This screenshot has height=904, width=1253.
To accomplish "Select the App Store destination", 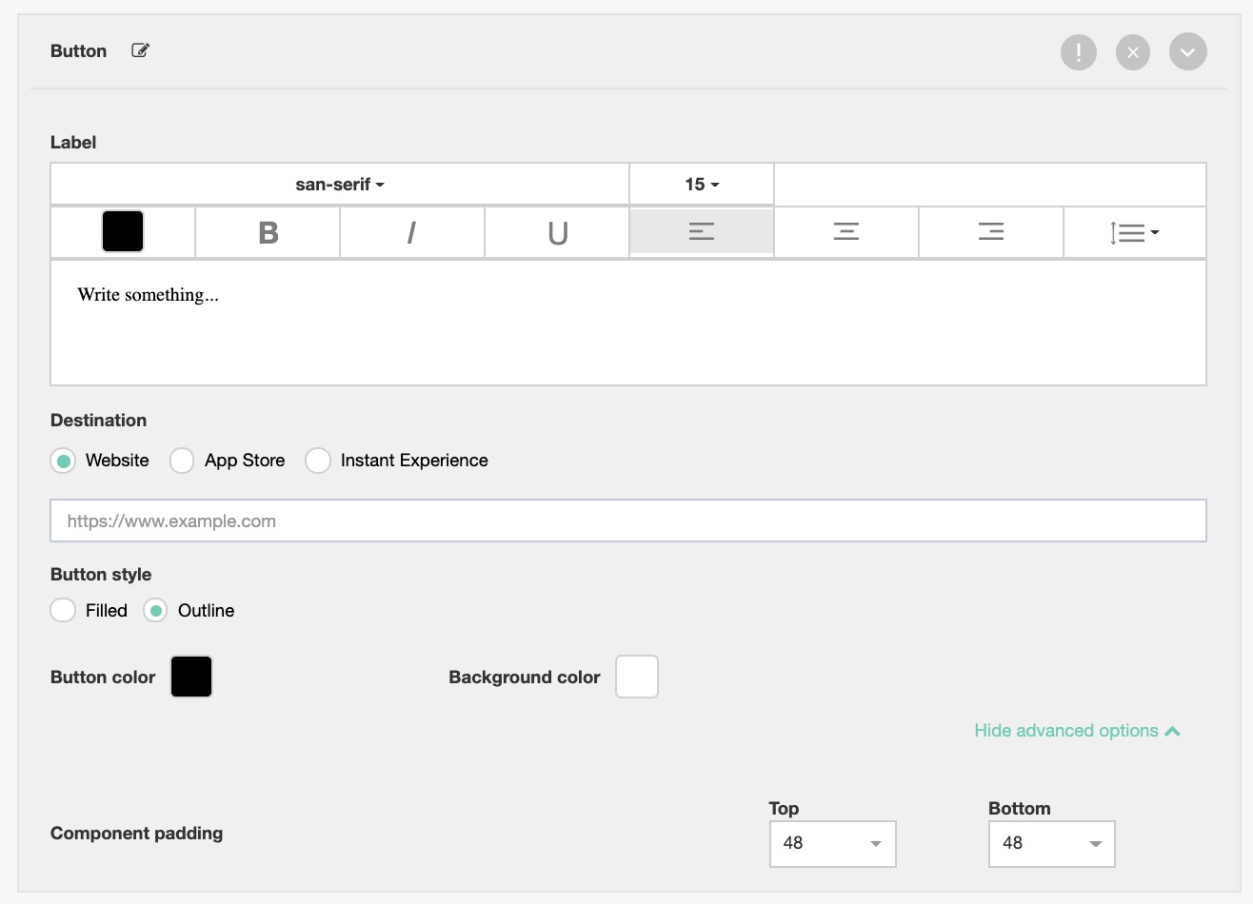I will [182, 461].
